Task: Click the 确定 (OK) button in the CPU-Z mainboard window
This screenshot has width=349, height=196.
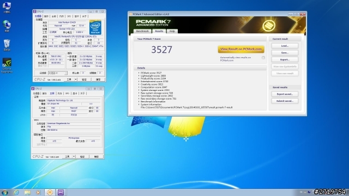Action: tap(96, 157)
